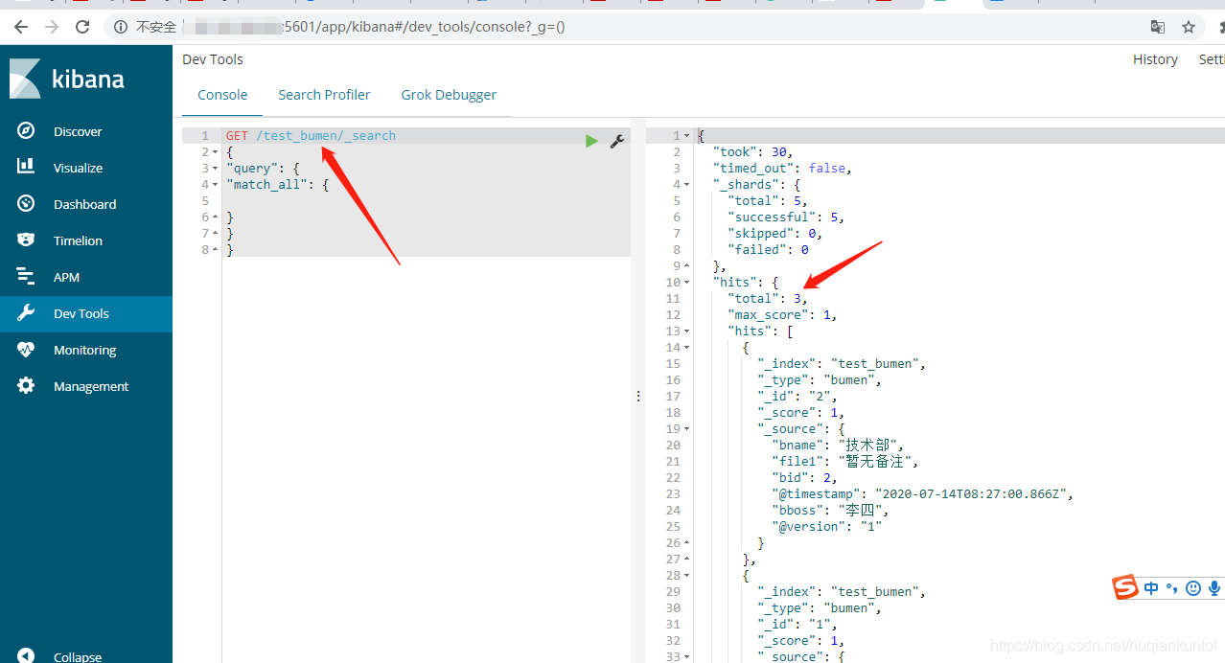Collapse second hit at response line 28

coord(687,576)
